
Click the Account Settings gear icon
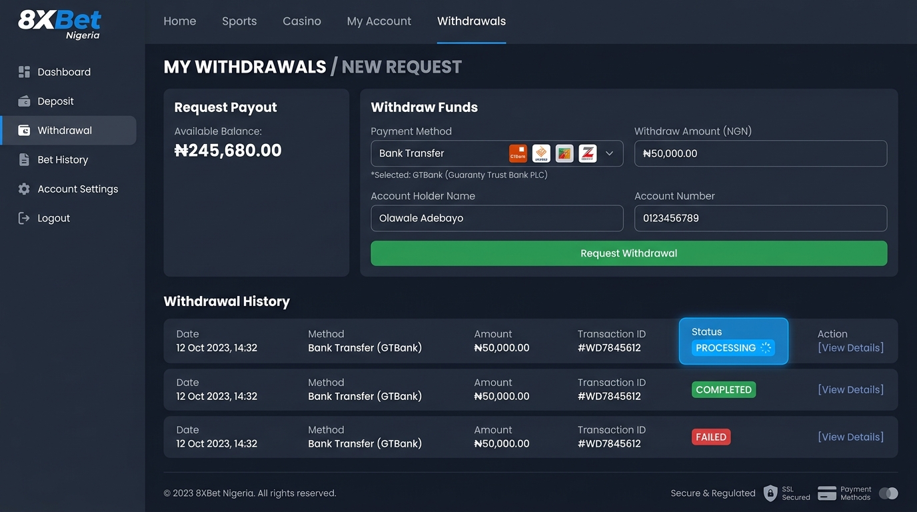25,189
